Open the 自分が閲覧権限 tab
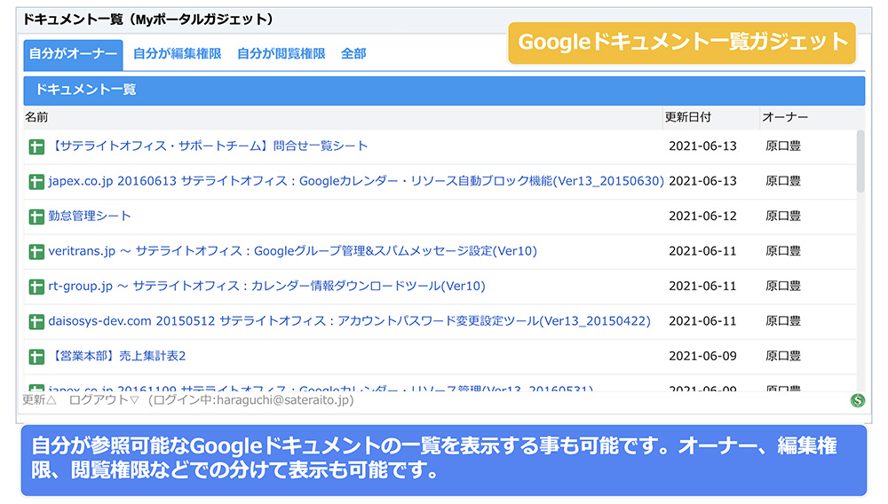The width and height of the screenshot is (888, 504). (281, 54)
